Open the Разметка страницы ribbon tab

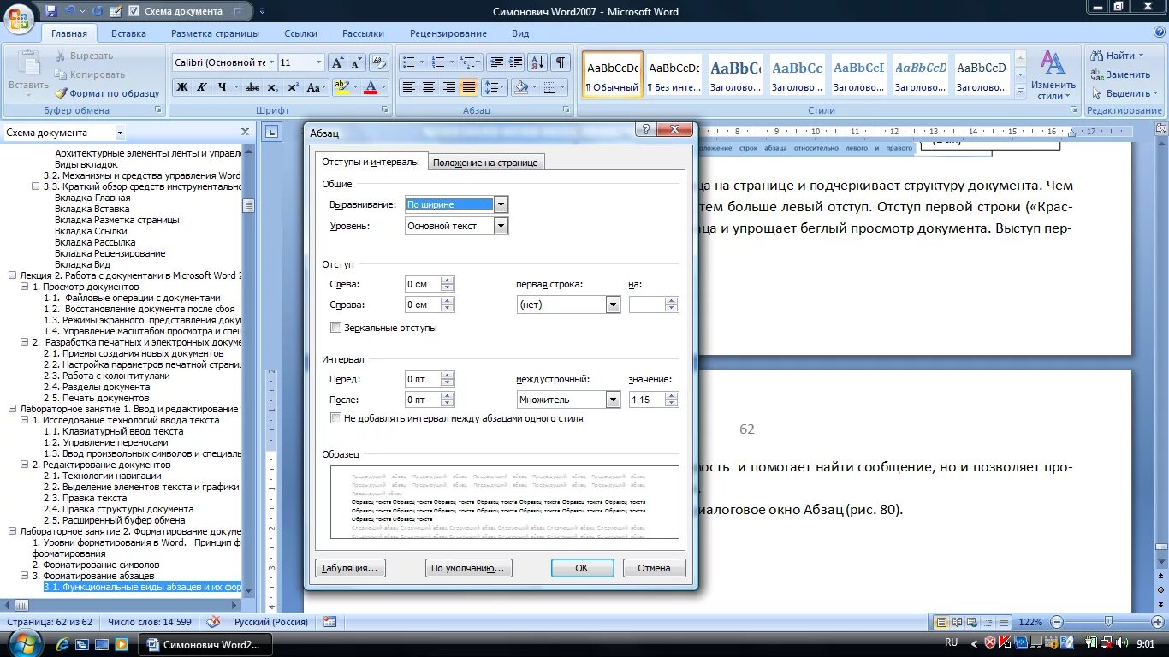click(x=215, y=33)
